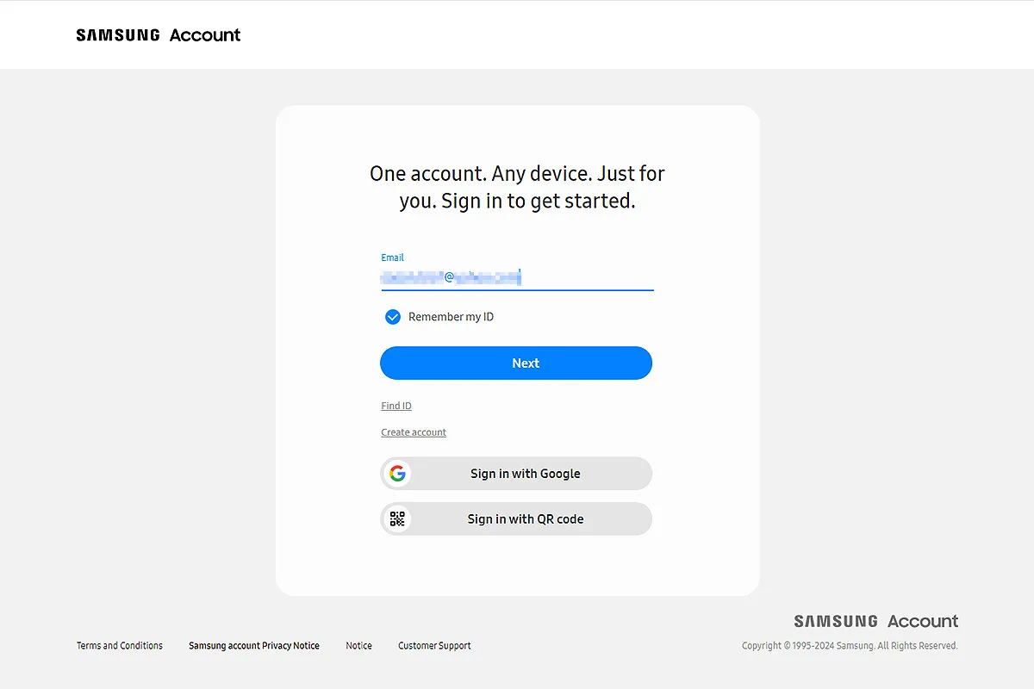This screenshot has width=1034, height=689.
Task: Click the Google "G" icon
Action: click(x=397, y=473)
